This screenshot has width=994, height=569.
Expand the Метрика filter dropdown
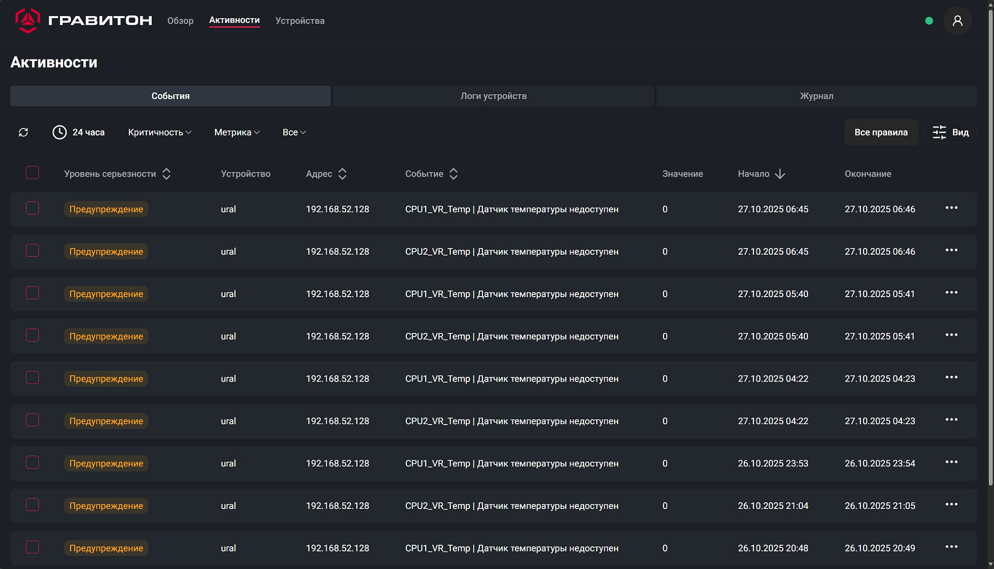pyautogui.click(x=237, y=133)
